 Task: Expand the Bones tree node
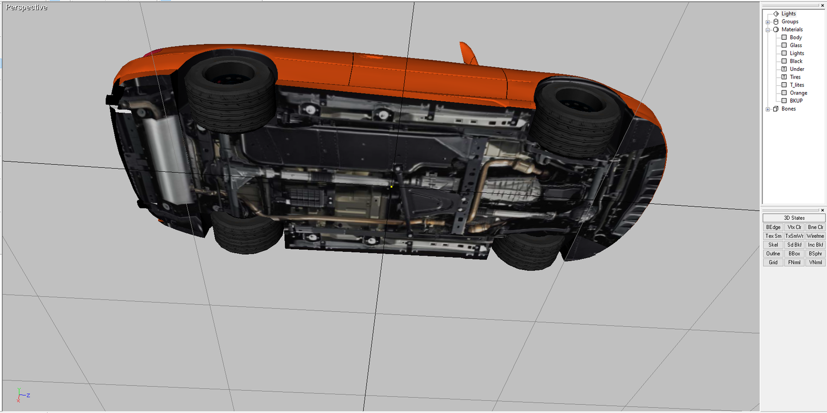(768, 109)
